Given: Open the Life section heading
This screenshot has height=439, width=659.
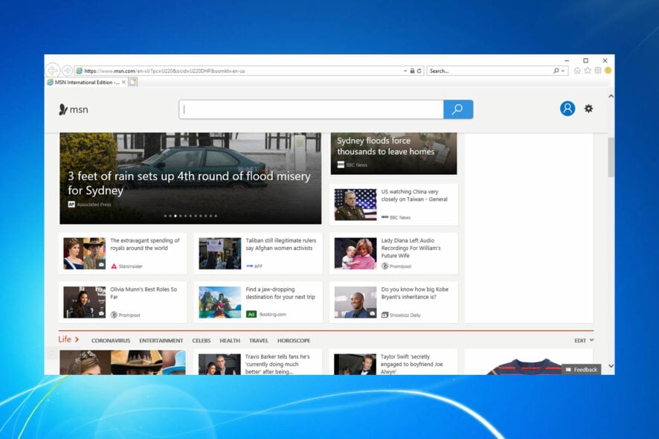Looking at the screenshot, I should click(x=68, y=339).
